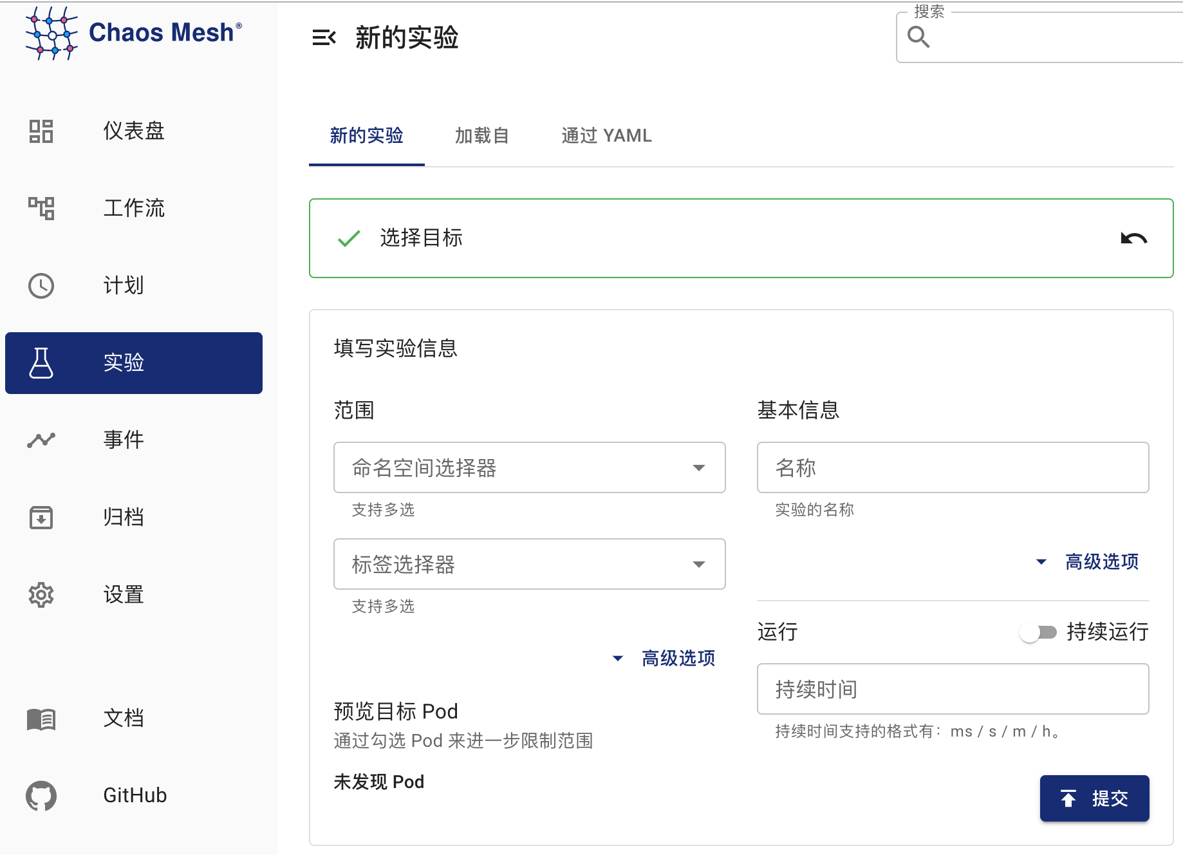
Task: Open the 归档 archive icon
Action: tap(41, 518)
